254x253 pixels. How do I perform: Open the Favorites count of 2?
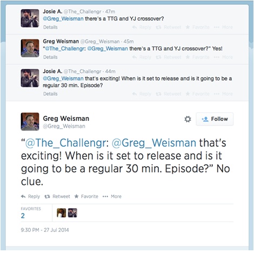(23, 216)
